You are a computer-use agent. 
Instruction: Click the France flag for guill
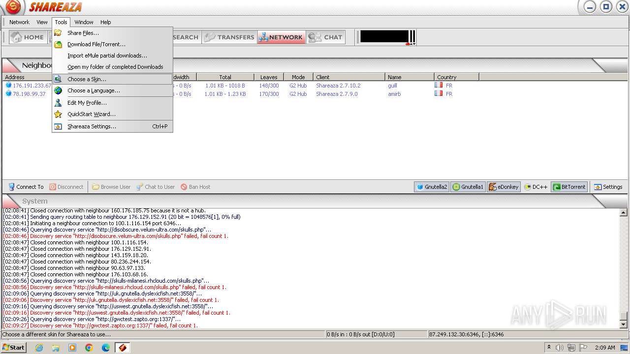point(439,85)
